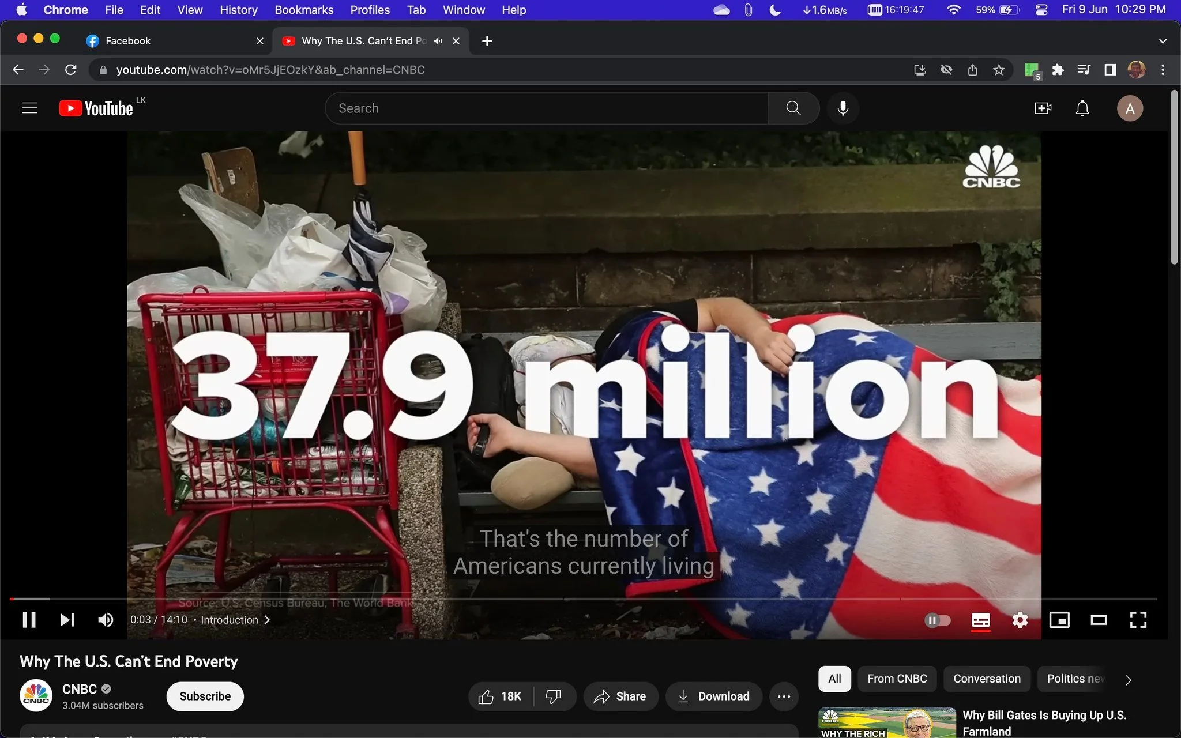Download the video

pos(714,696)
